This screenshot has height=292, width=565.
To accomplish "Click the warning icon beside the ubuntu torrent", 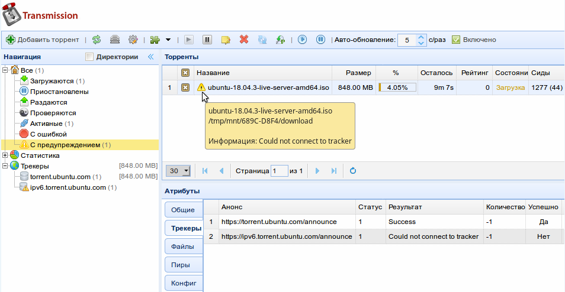I will pos(201,87).
